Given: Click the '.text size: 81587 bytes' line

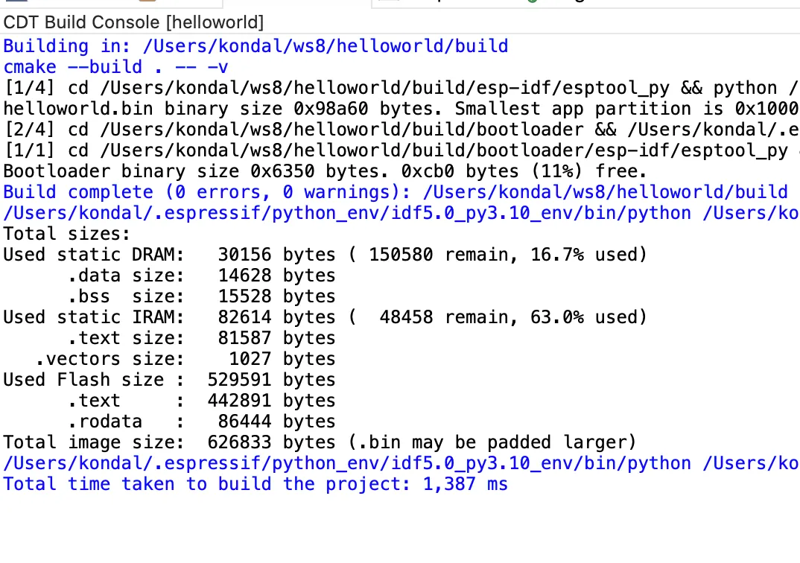Looking at the screenshot, I should pos(201,338).
